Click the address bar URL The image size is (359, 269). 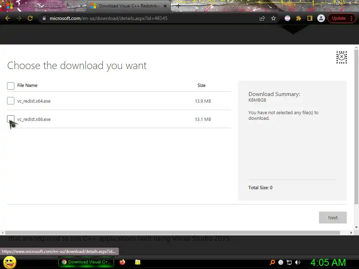pyautogui.click(x=109, y=18)
